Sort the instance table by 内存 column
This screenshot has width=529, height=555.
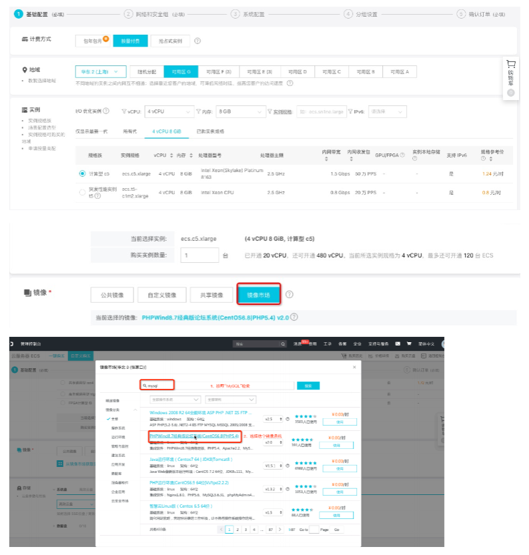pos(191,155)
